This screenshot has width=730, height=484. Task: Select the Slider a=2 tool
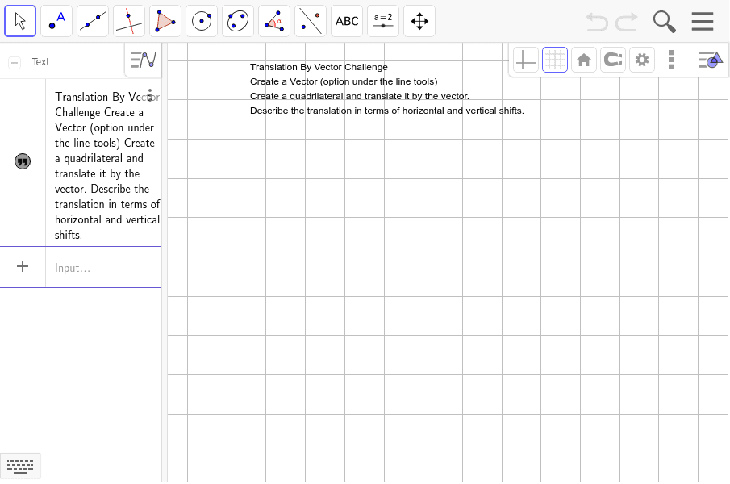click(x=383, y=21)
